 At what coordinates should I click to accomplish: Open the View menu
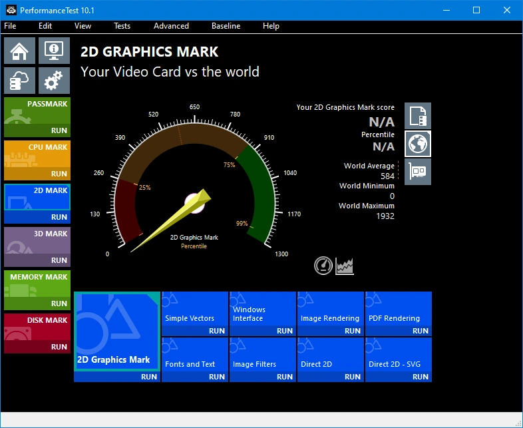pyautogui.click(x=83, y=26)
